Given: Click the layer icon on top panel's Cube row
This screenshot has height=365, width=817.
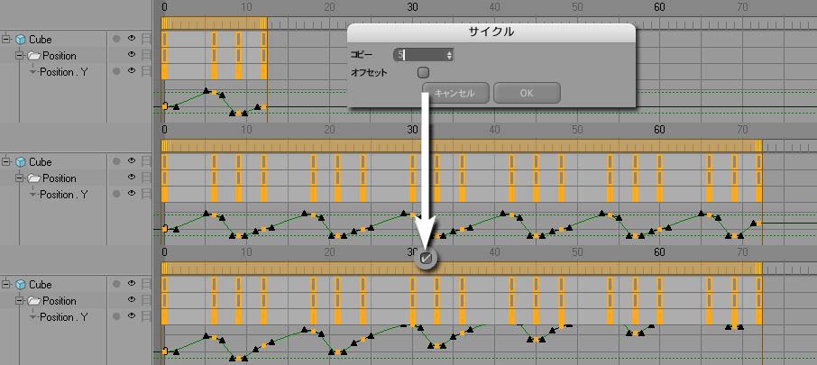Looking at the screenshot, I should click(146, 39).
